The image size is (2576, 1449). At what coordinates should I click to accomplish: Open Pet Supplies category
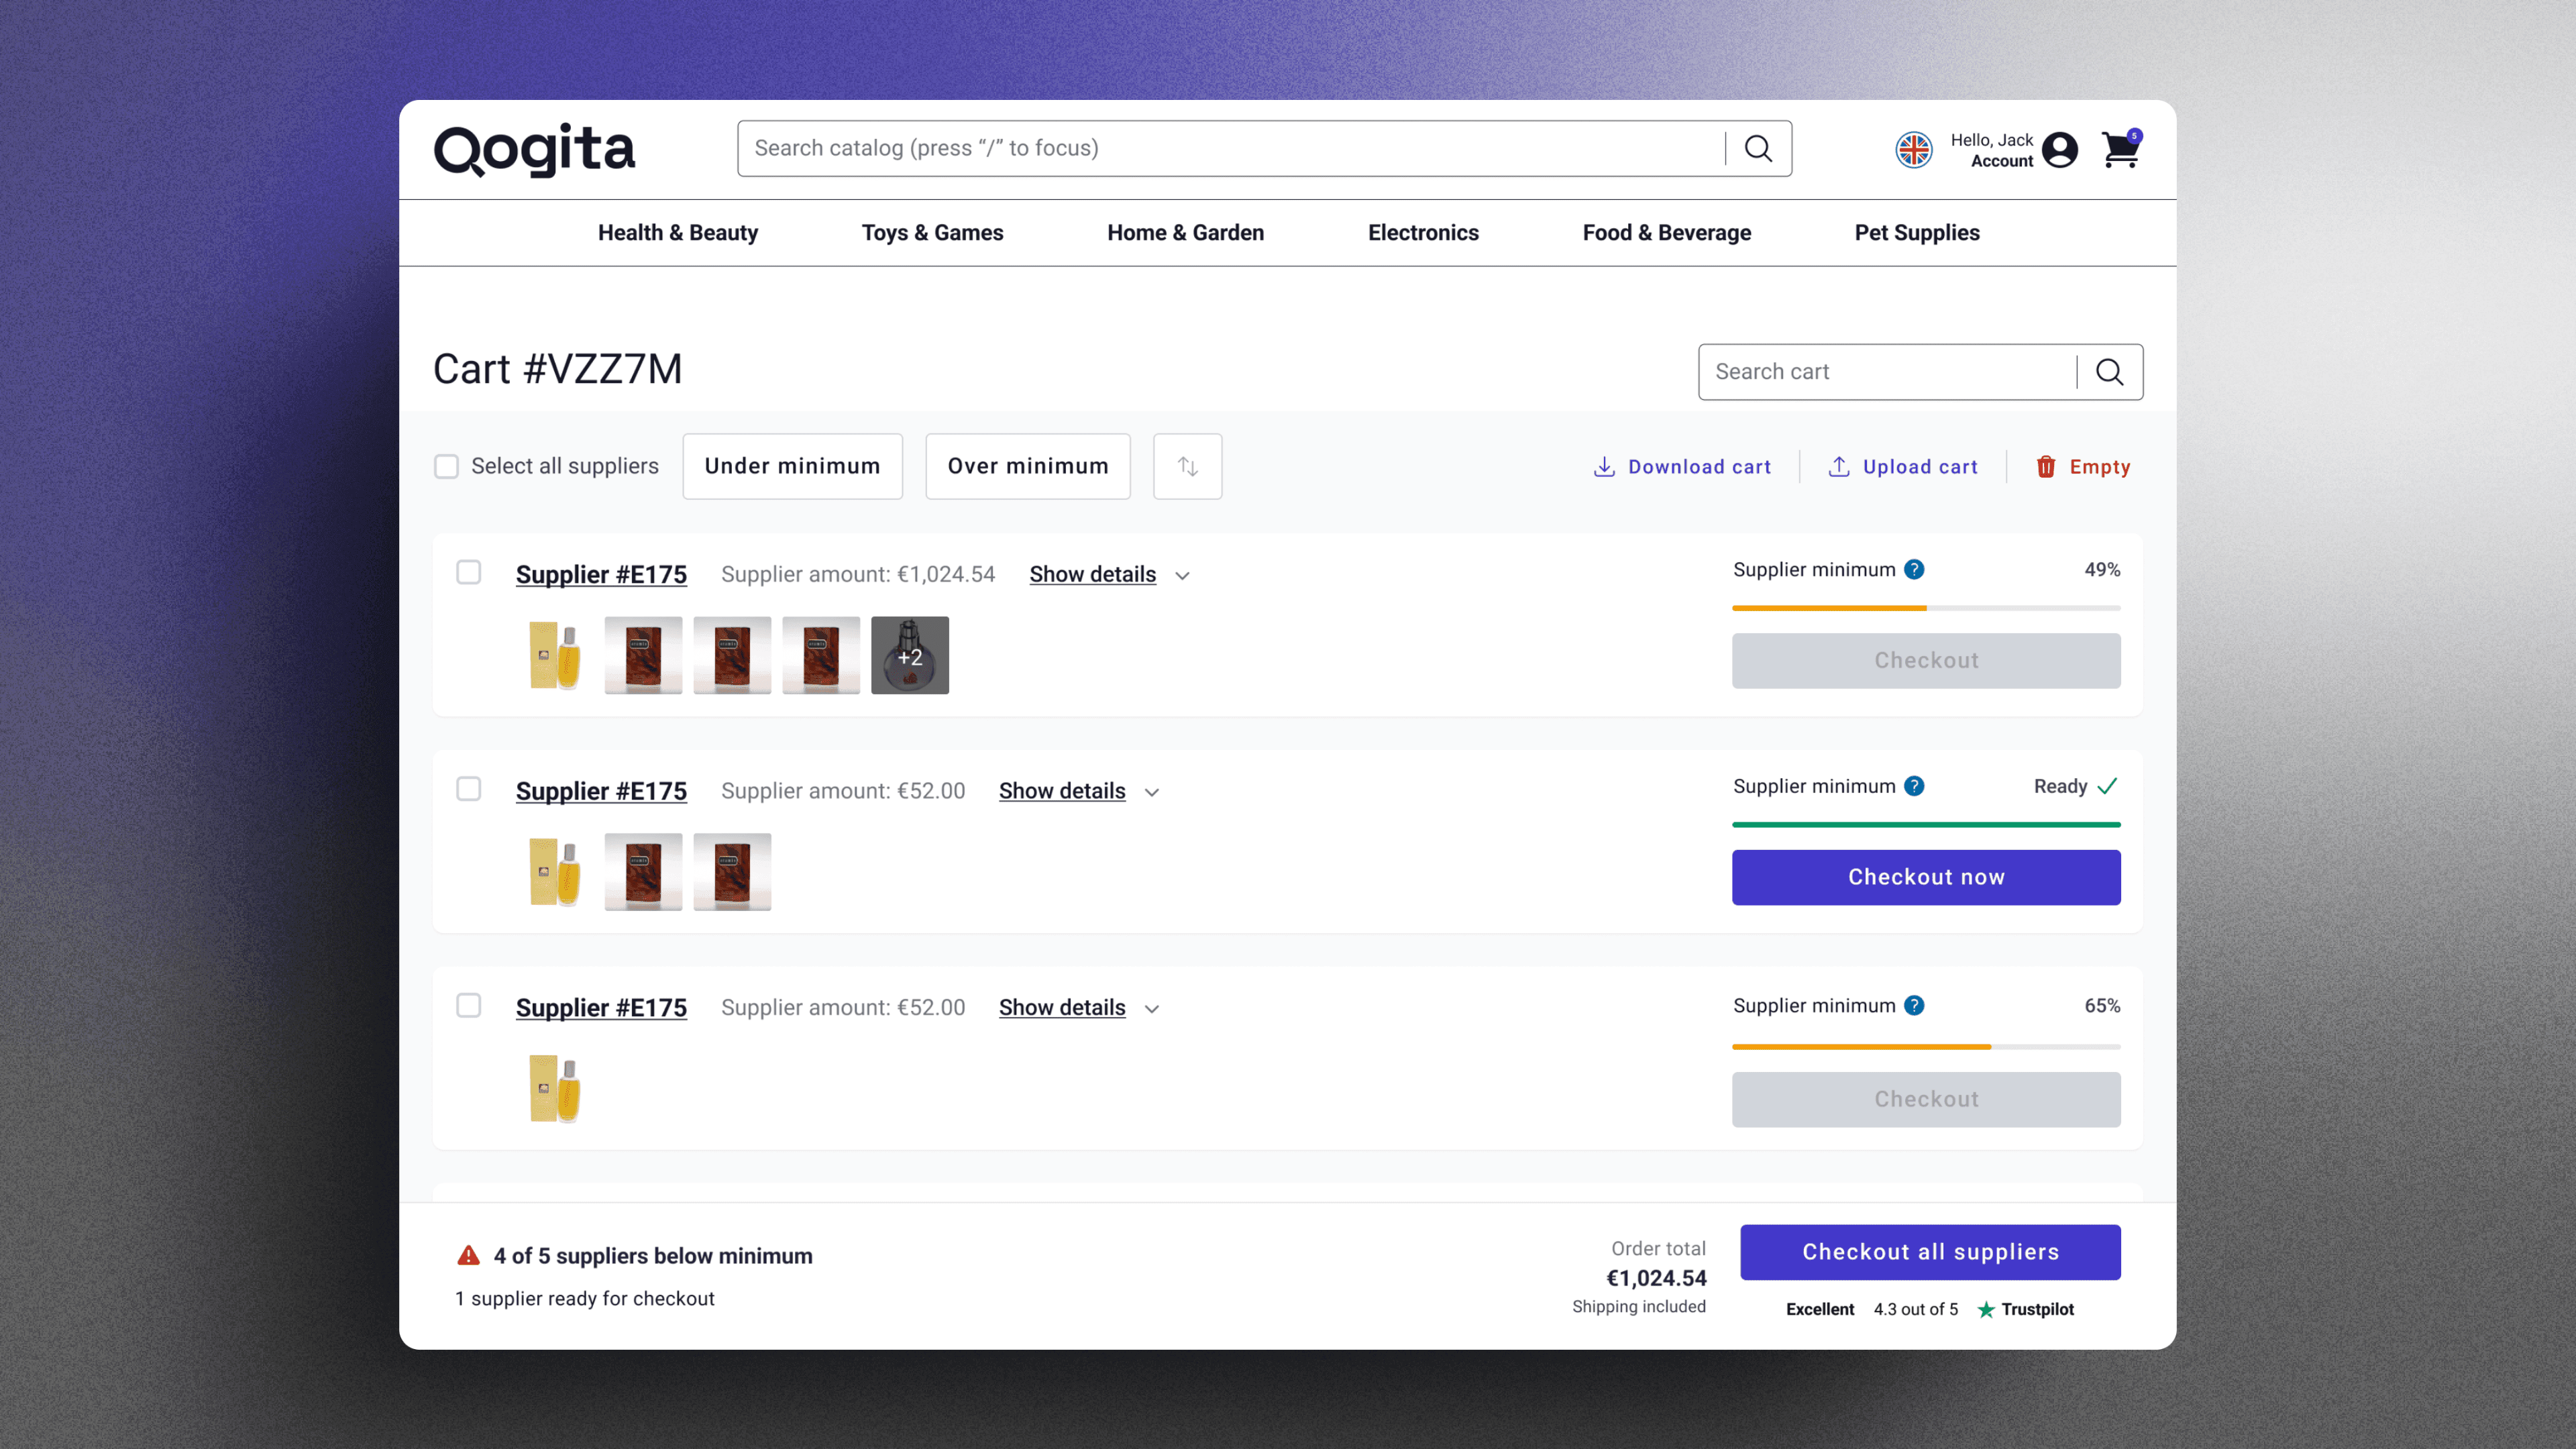coord(1917,233)
